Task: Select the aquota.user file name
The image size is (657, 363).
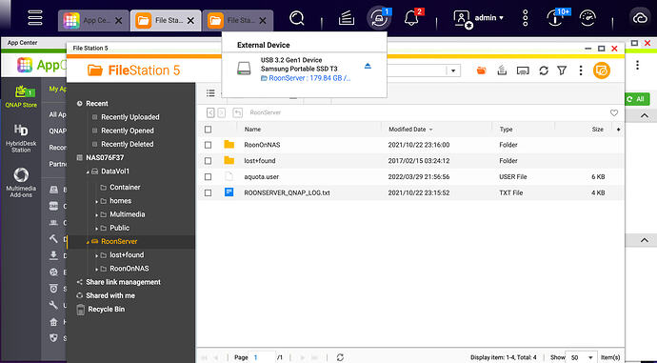Action: 262,177
